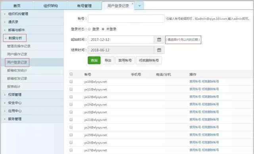
Task: Open the tab list dropdown arrow
Action: 139,6
